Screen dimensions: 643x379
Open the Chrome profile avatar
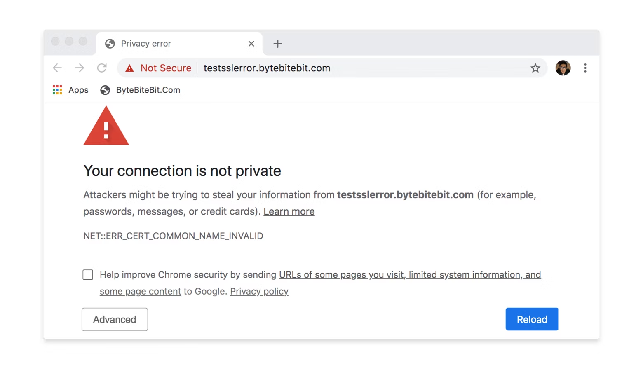(x=563, y=68)
